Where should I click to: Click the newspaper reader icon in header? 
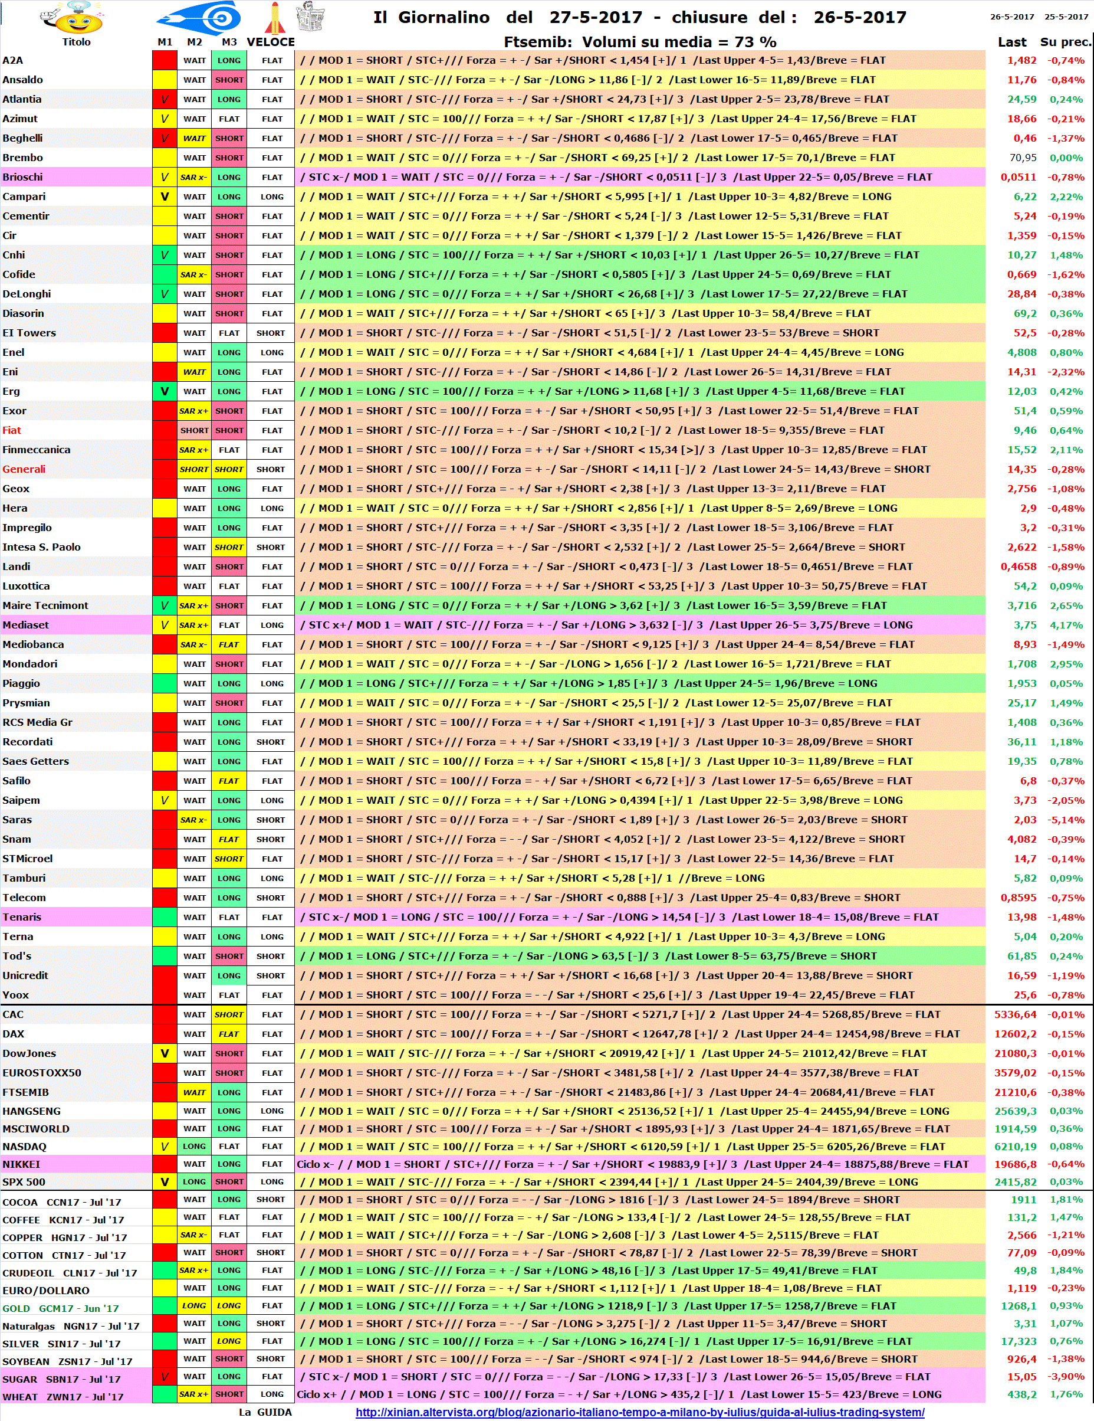(310, 17)
